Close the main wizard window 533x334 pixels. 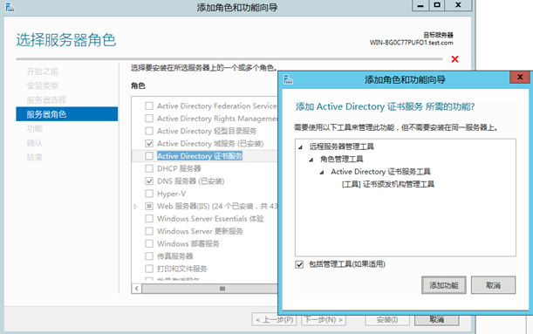458,5
